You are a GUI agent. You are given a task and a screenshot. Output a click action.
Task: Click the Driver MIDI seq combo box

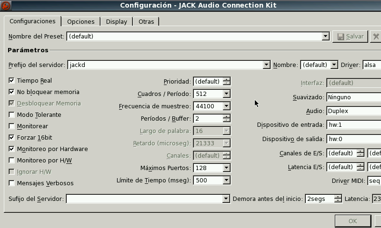tap(374, 181)
